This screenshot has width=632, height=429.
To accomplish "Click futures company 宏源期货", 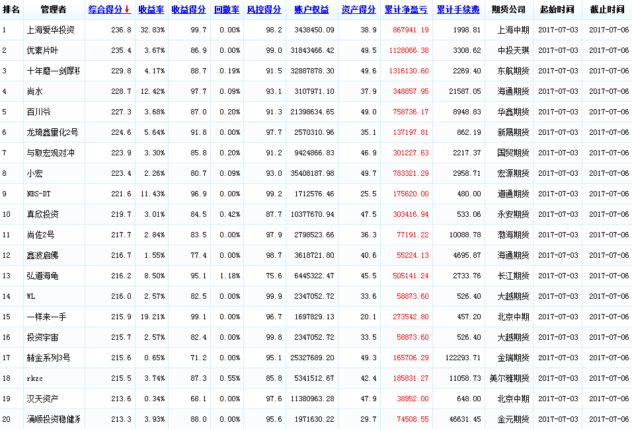I will (x=513, y=173).
